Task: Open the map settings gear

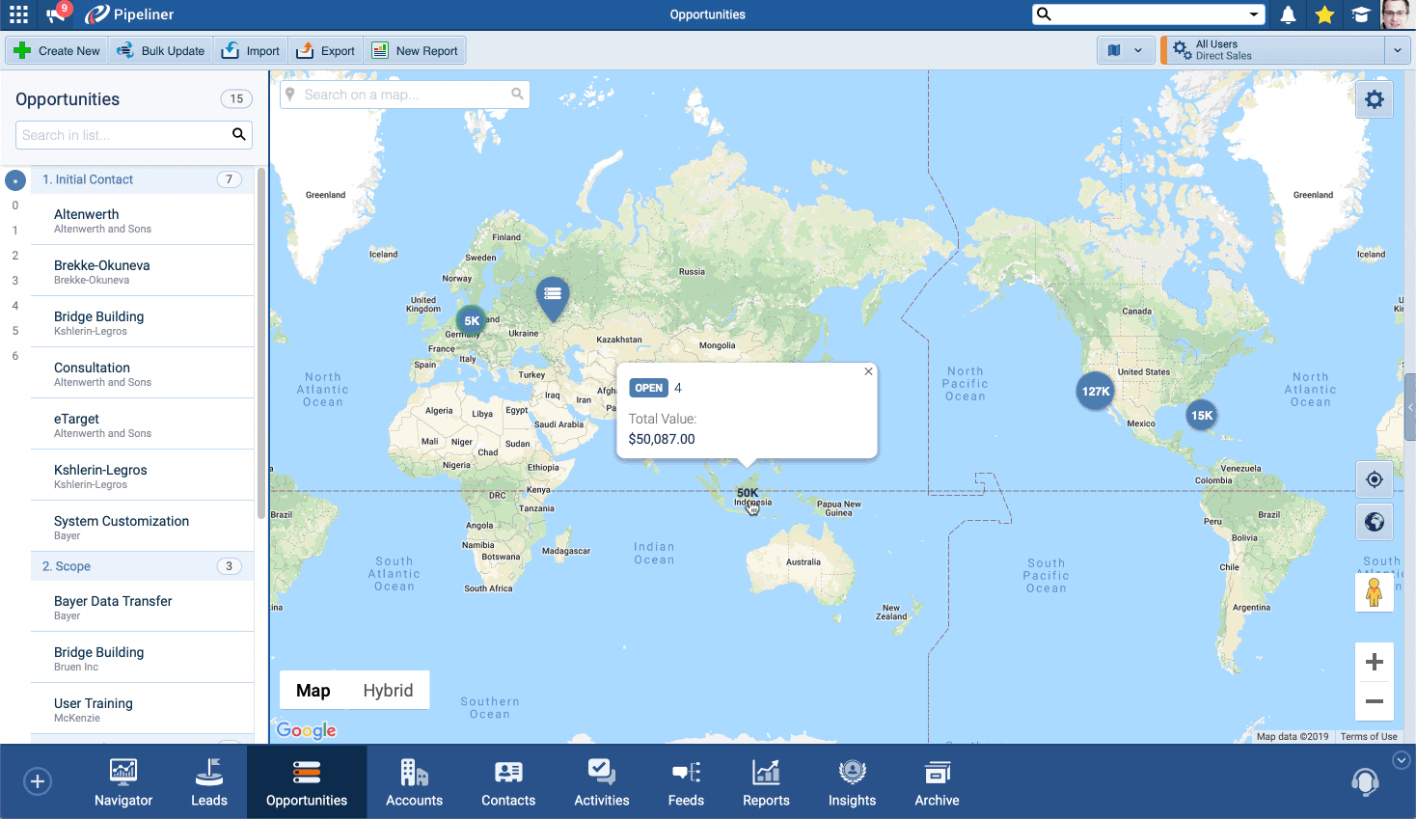Action: point(1374,98)
